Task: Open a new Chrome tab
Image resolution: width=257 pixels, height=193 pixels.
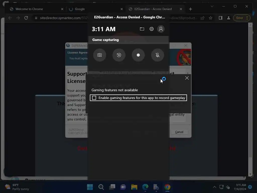Action: (190, 9)
